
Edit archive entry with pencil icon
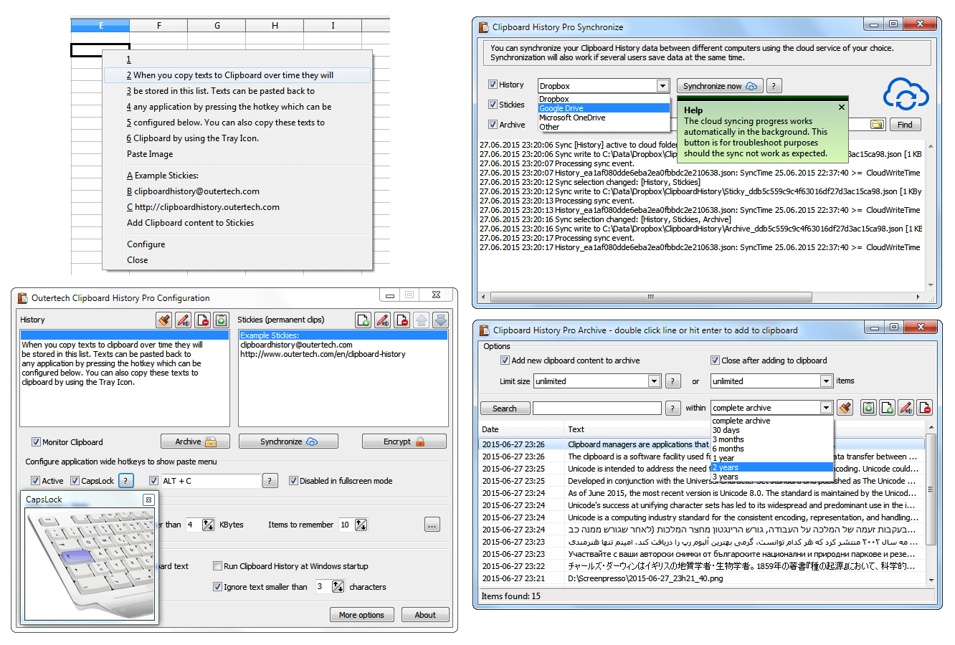(906, 408)
